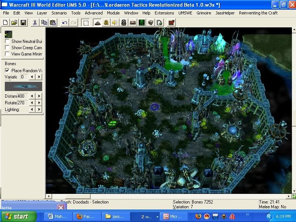Viewport: 296px width, 222px height.
Task: Open the Advanced menu
Action: 94,13
